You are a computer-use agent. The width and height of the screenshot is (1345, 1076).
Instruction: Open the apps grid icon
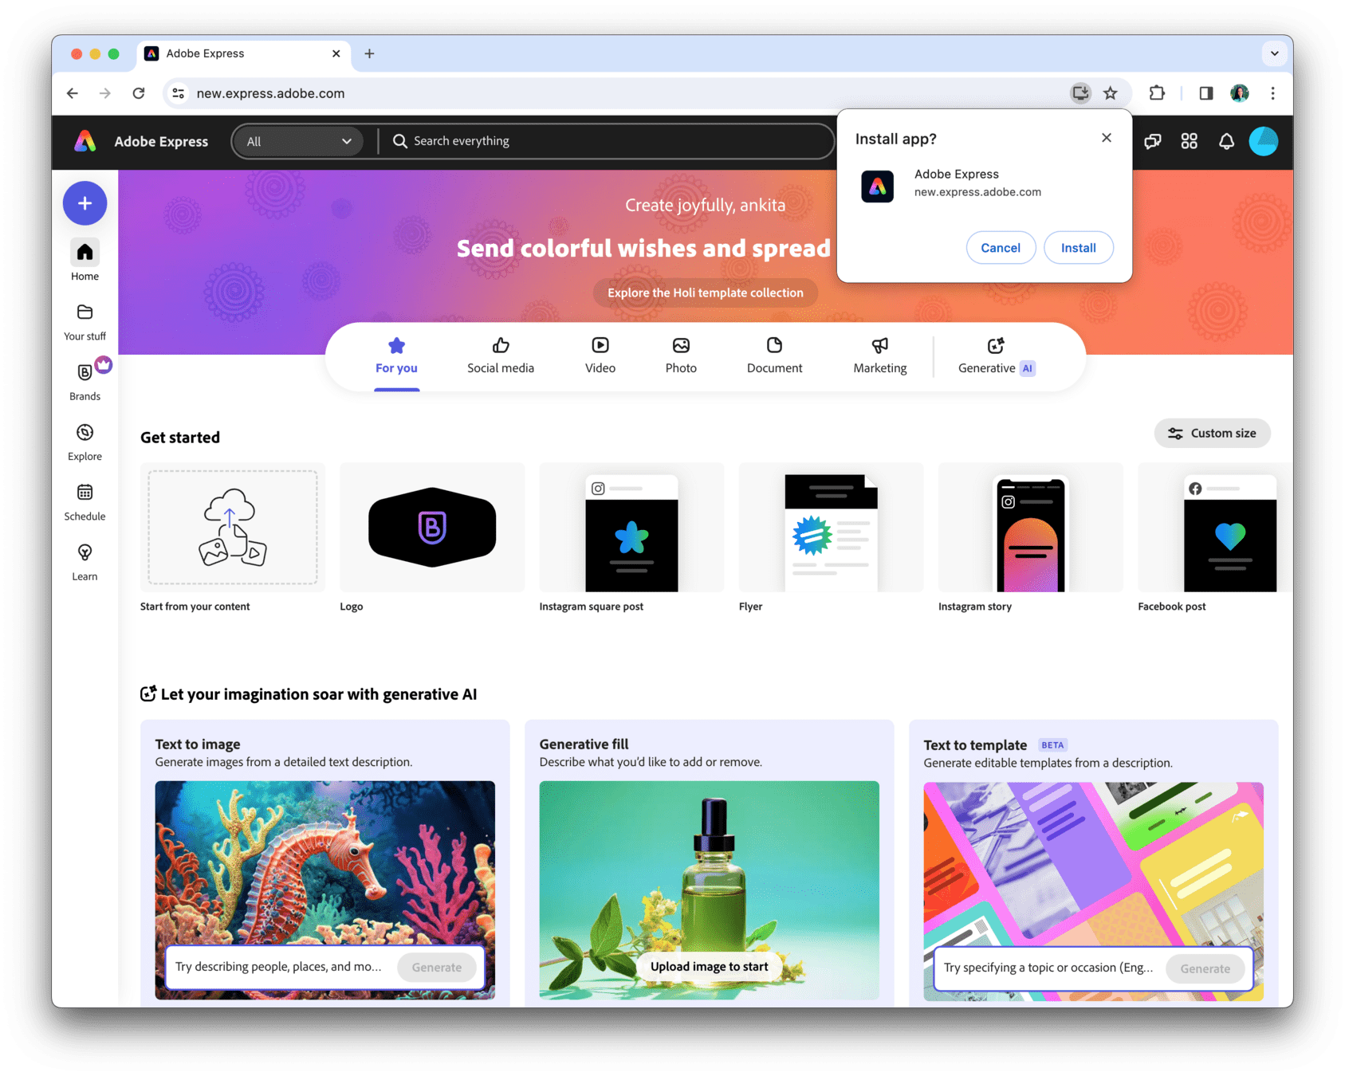click(1189, 141)
